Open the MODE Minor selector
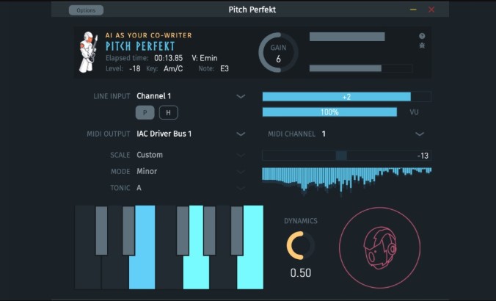The width and height of the screenshot is (496, 301). pyautogui.click(x=191, y=172)
